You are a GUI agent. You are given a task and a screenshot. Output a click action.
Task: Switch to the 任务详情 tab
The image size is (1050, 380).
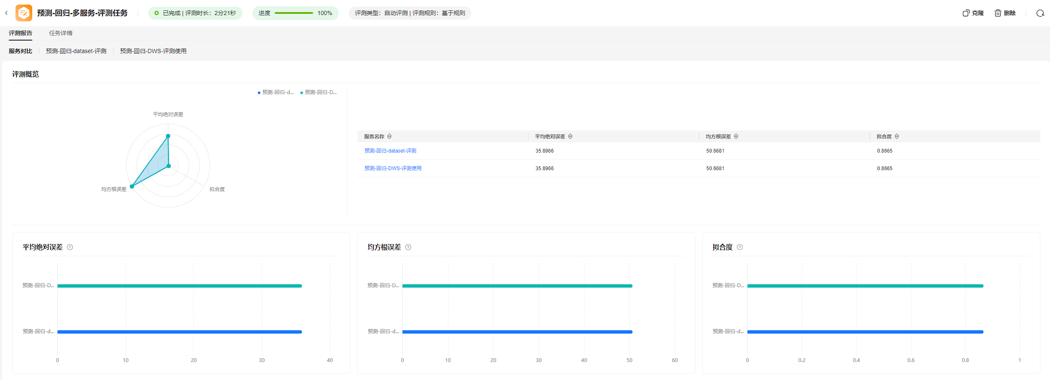pyautogui.click(x=61, y=33)
